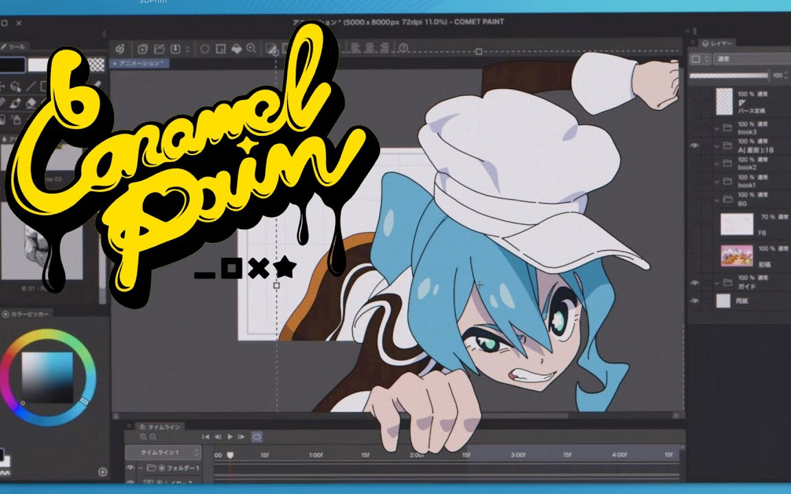Hide the 用紙 paper layer
Viewport: 791px width, 494px height.
(694, 301)
